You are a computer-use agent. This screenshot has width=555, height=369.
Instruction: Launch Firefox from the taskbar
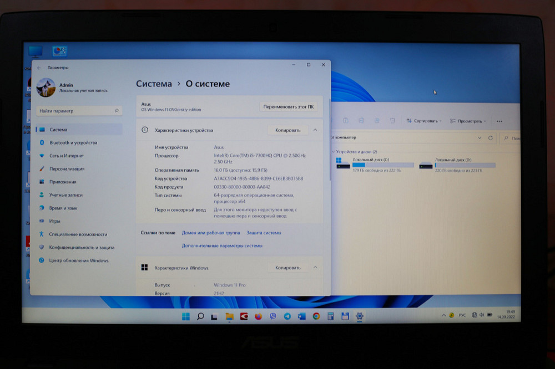coord(258,316)
